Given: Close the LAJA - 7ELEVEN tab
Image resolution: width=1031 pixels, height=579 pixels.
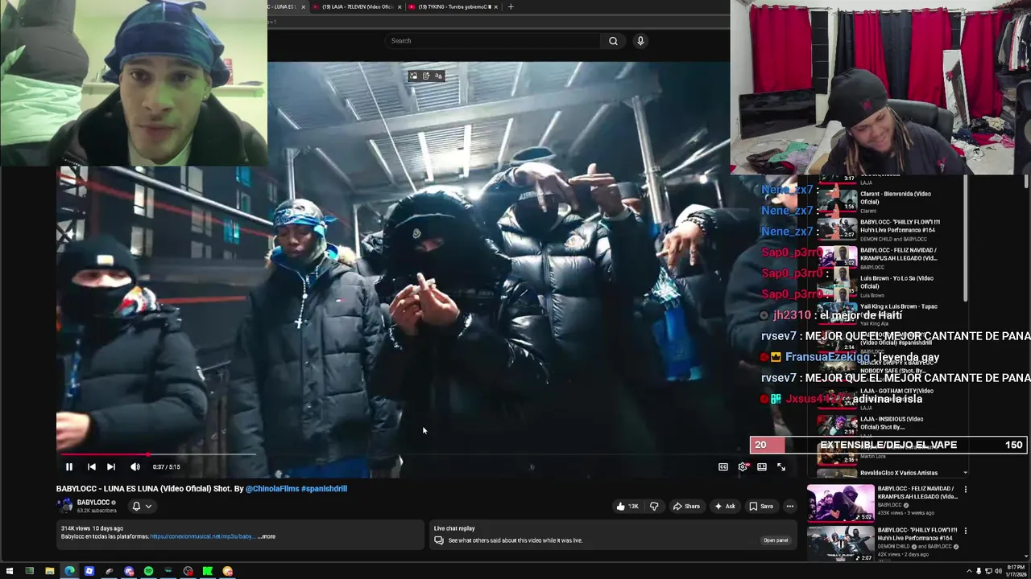Looking at the screenshot, I should [399, 6].
